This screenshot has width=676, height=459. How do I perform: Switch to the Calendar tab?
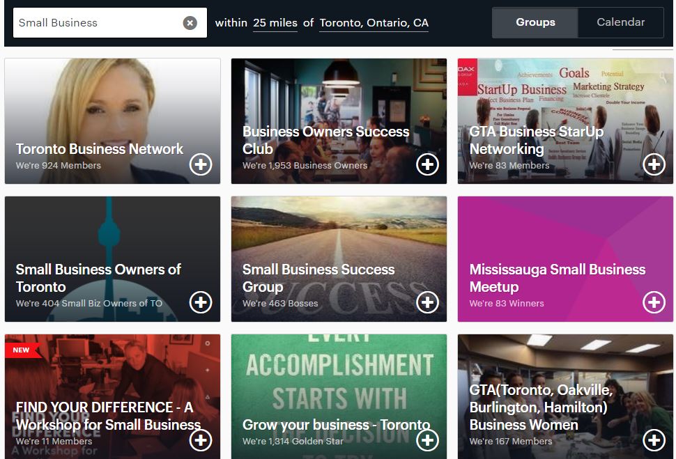click(x=621, y=22)
